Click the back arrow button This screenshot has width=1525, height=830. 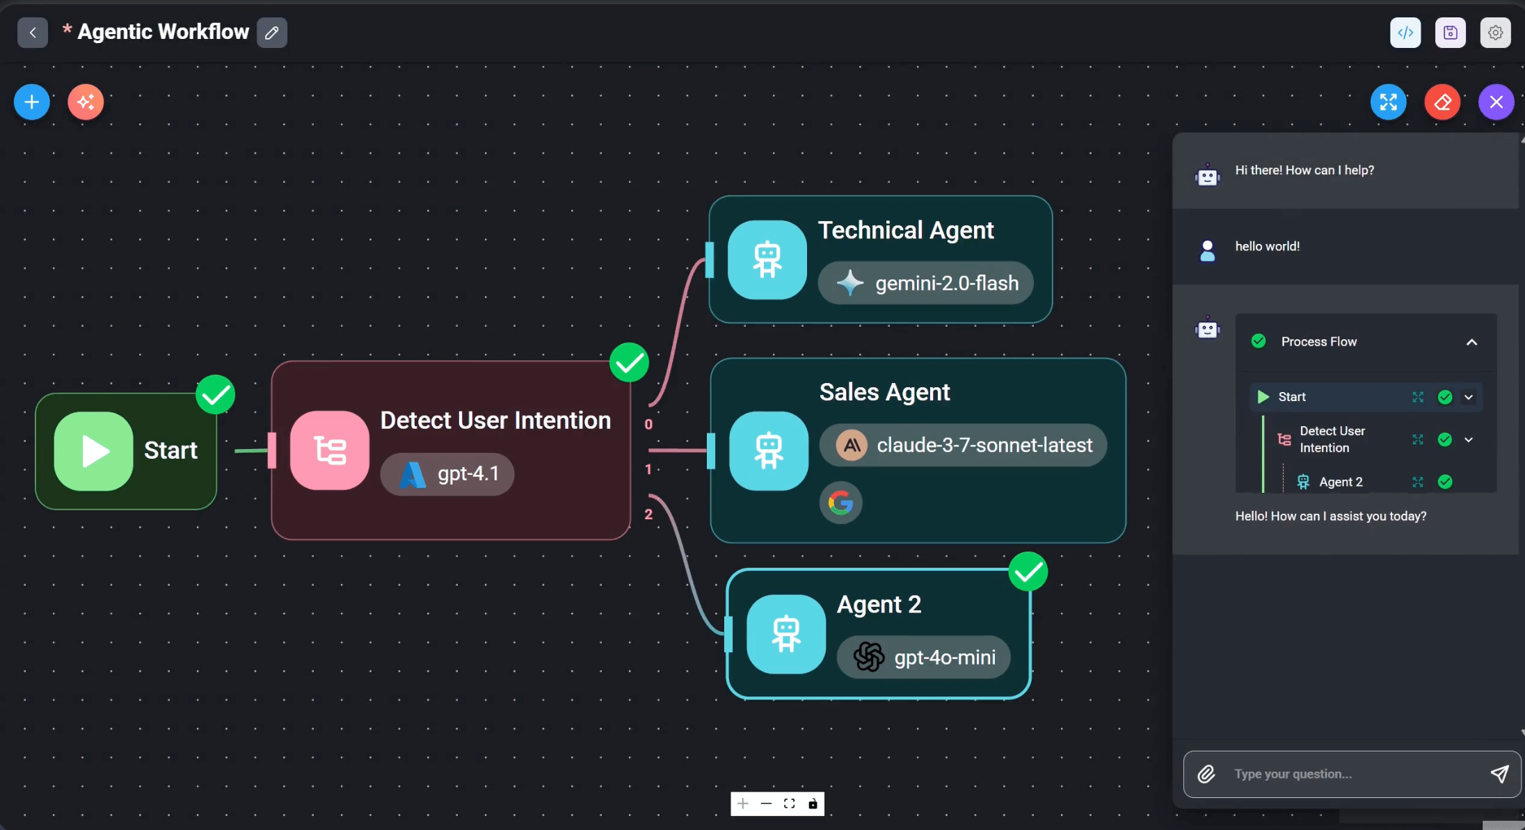[33, 33]
